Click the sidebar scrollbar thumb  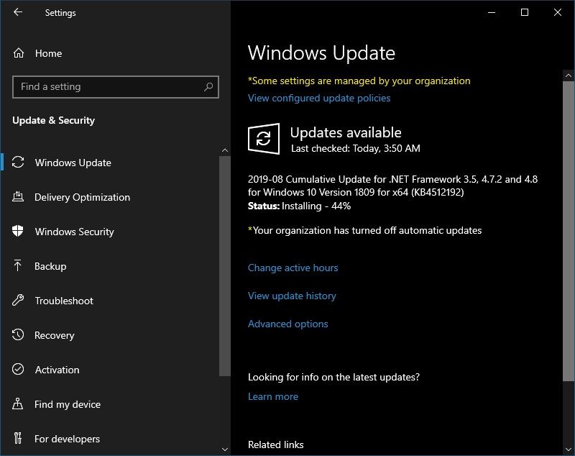tap(225, 266)
